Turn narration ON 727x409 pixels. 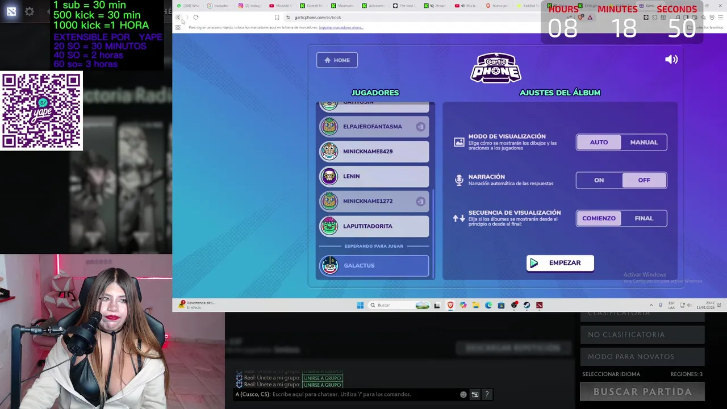(599, 180)
